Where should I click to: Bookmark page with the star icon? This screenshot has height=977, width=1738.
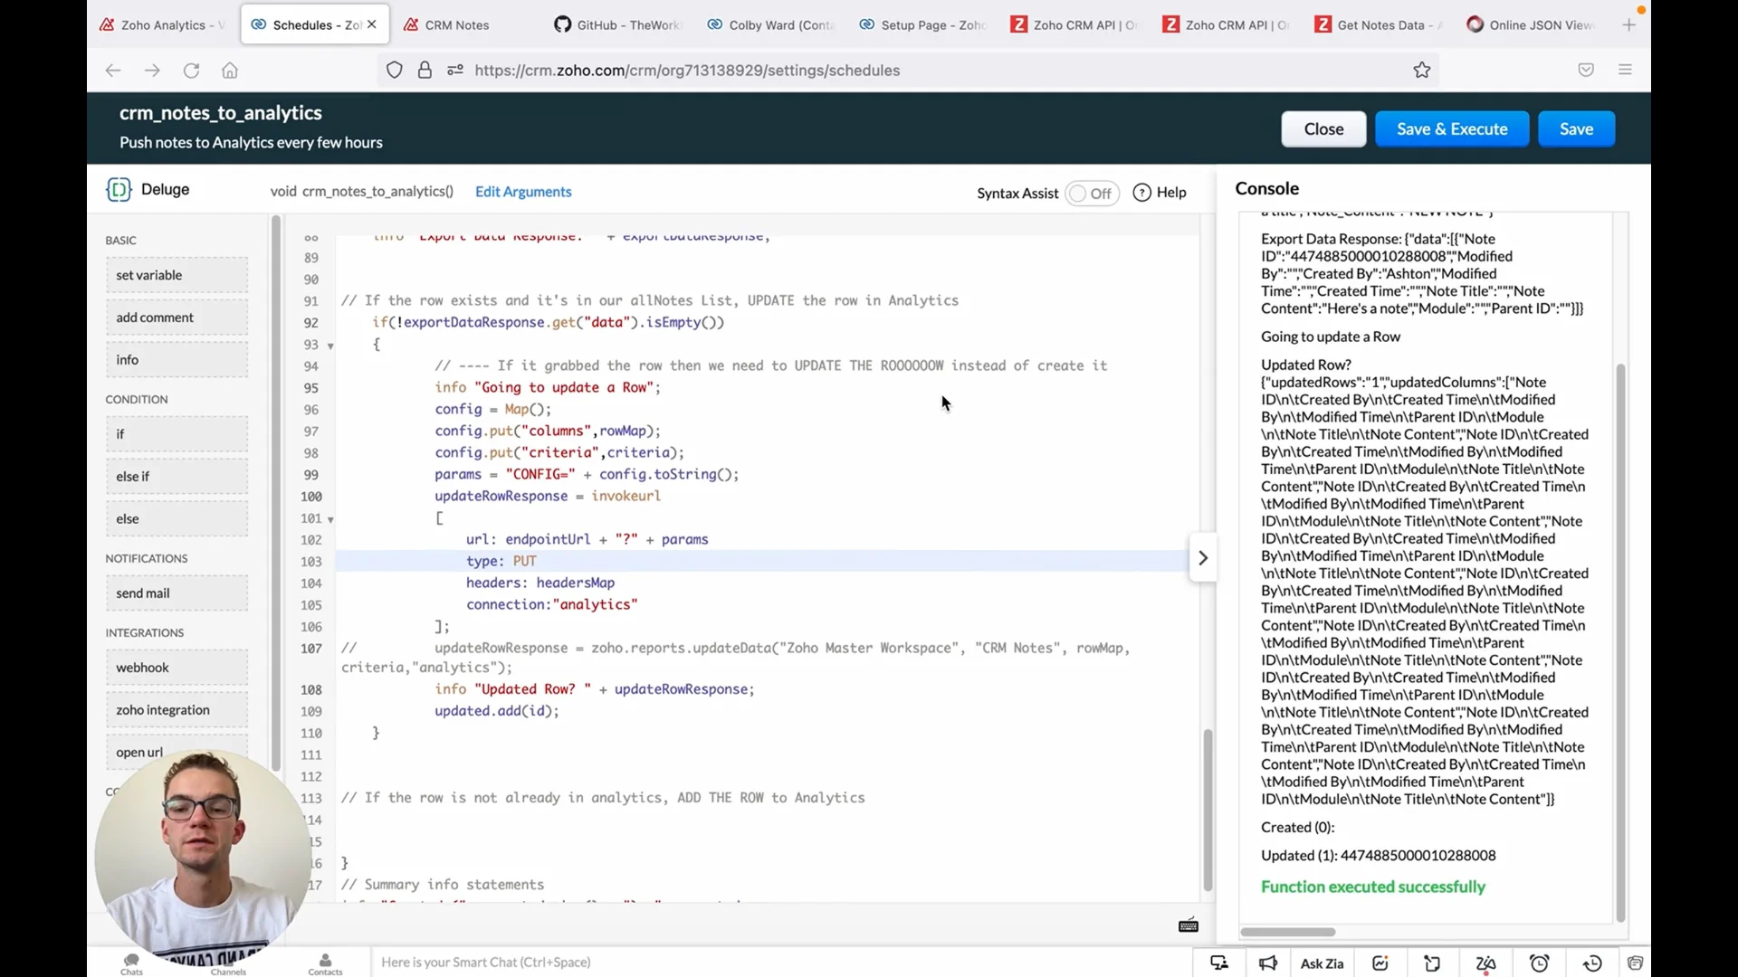1421,71
